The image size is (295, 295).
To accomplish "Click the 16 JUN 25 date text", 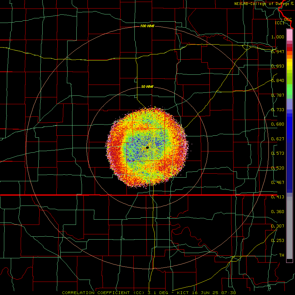I will [x=206, y=293].
